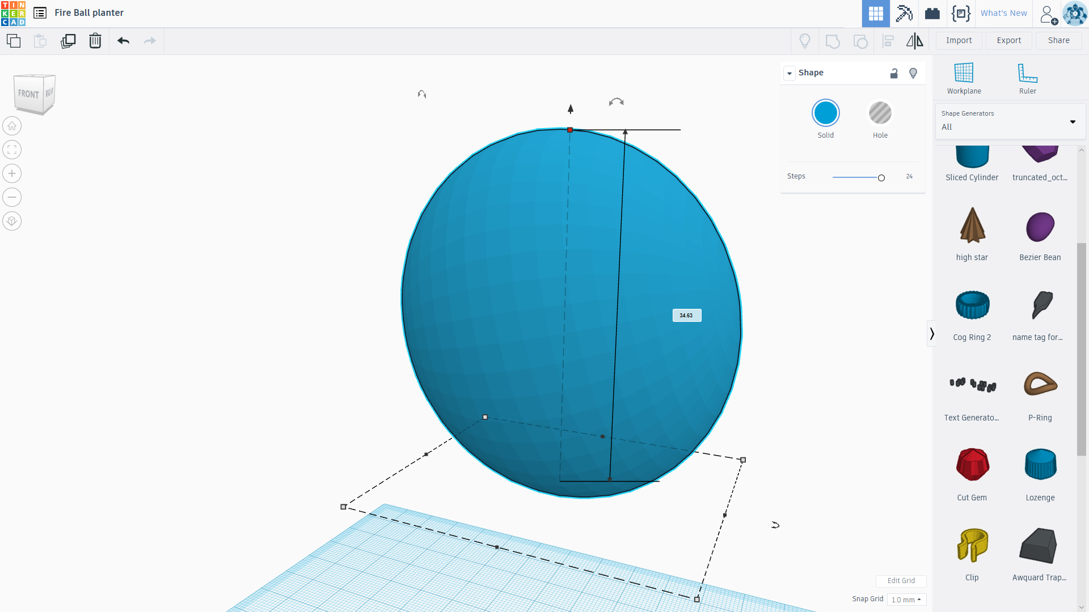Click the 34.63 height dimension field
Viewport: 1089px width, 612px height.
click(686, 316)
